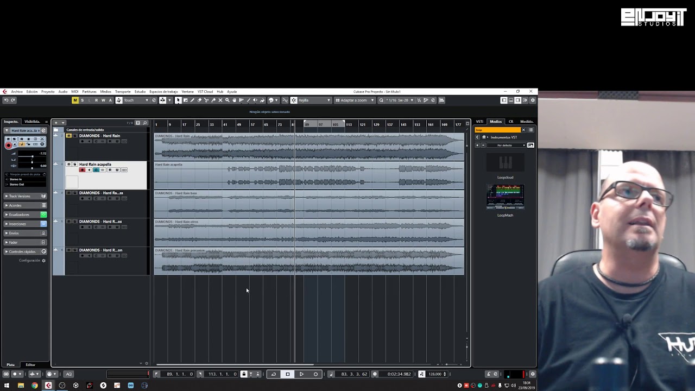This screenshot has width=695, height=391.
Task: Select the Zoom magnifier tool
Action: 227,100
